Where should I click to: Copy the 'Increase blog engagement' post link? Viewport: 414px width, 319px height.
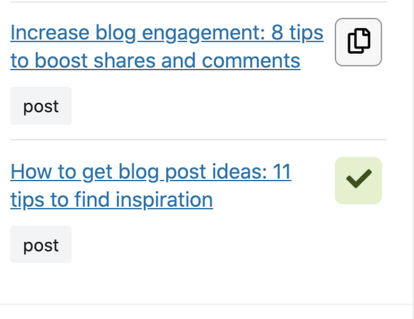click(x=358, y=42)
